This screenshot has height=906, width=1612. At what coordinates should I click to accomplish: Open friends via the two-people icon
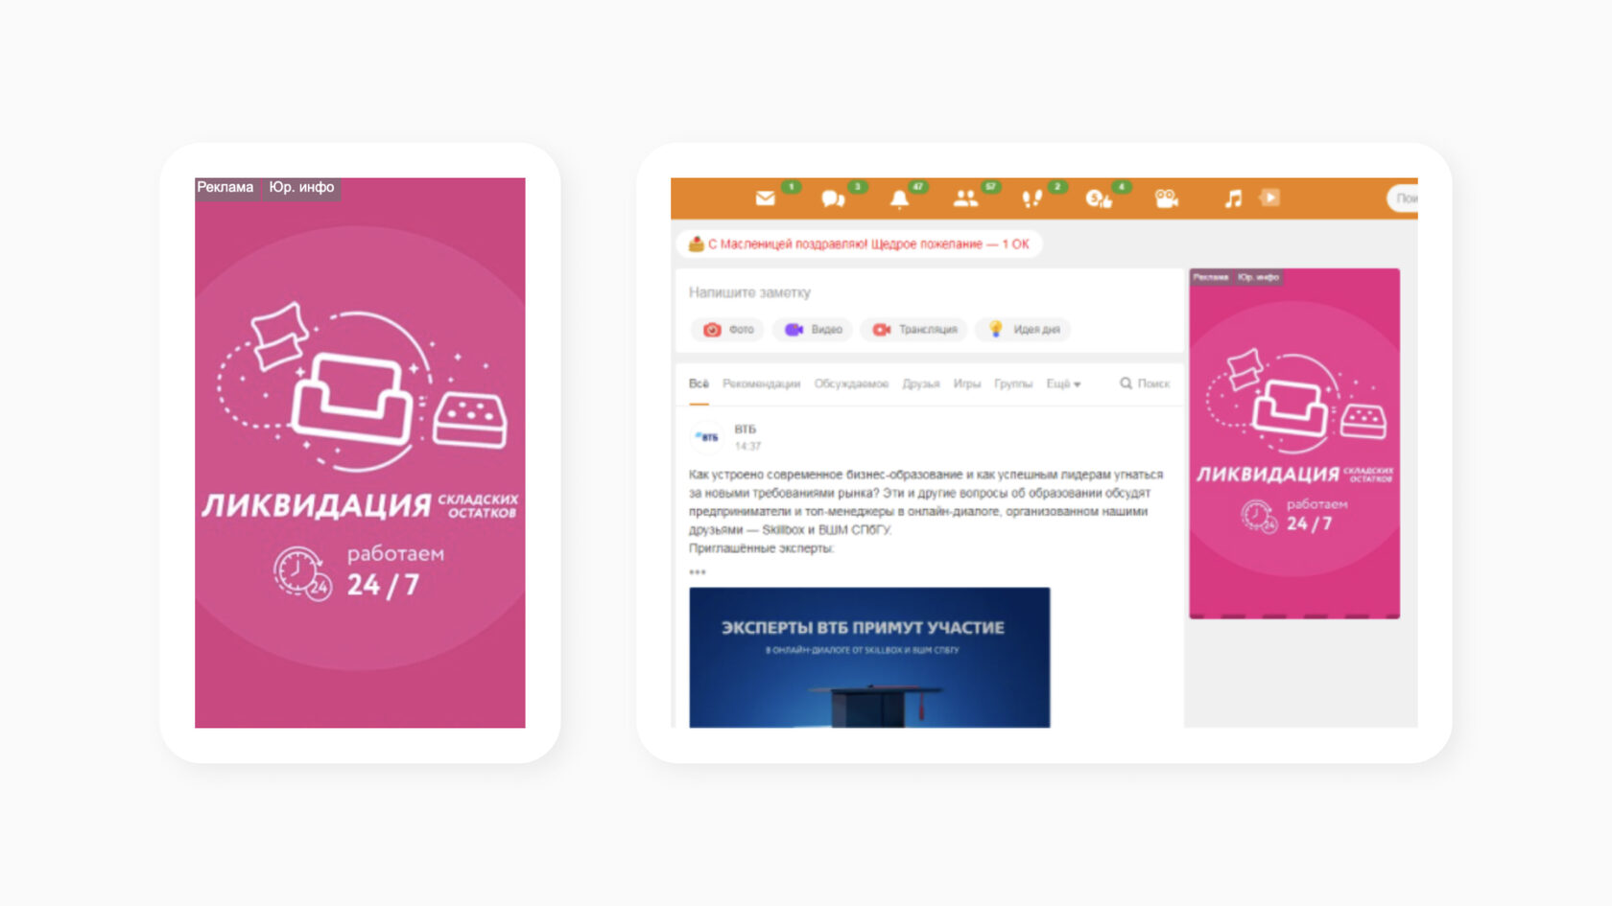pos(965,198)
